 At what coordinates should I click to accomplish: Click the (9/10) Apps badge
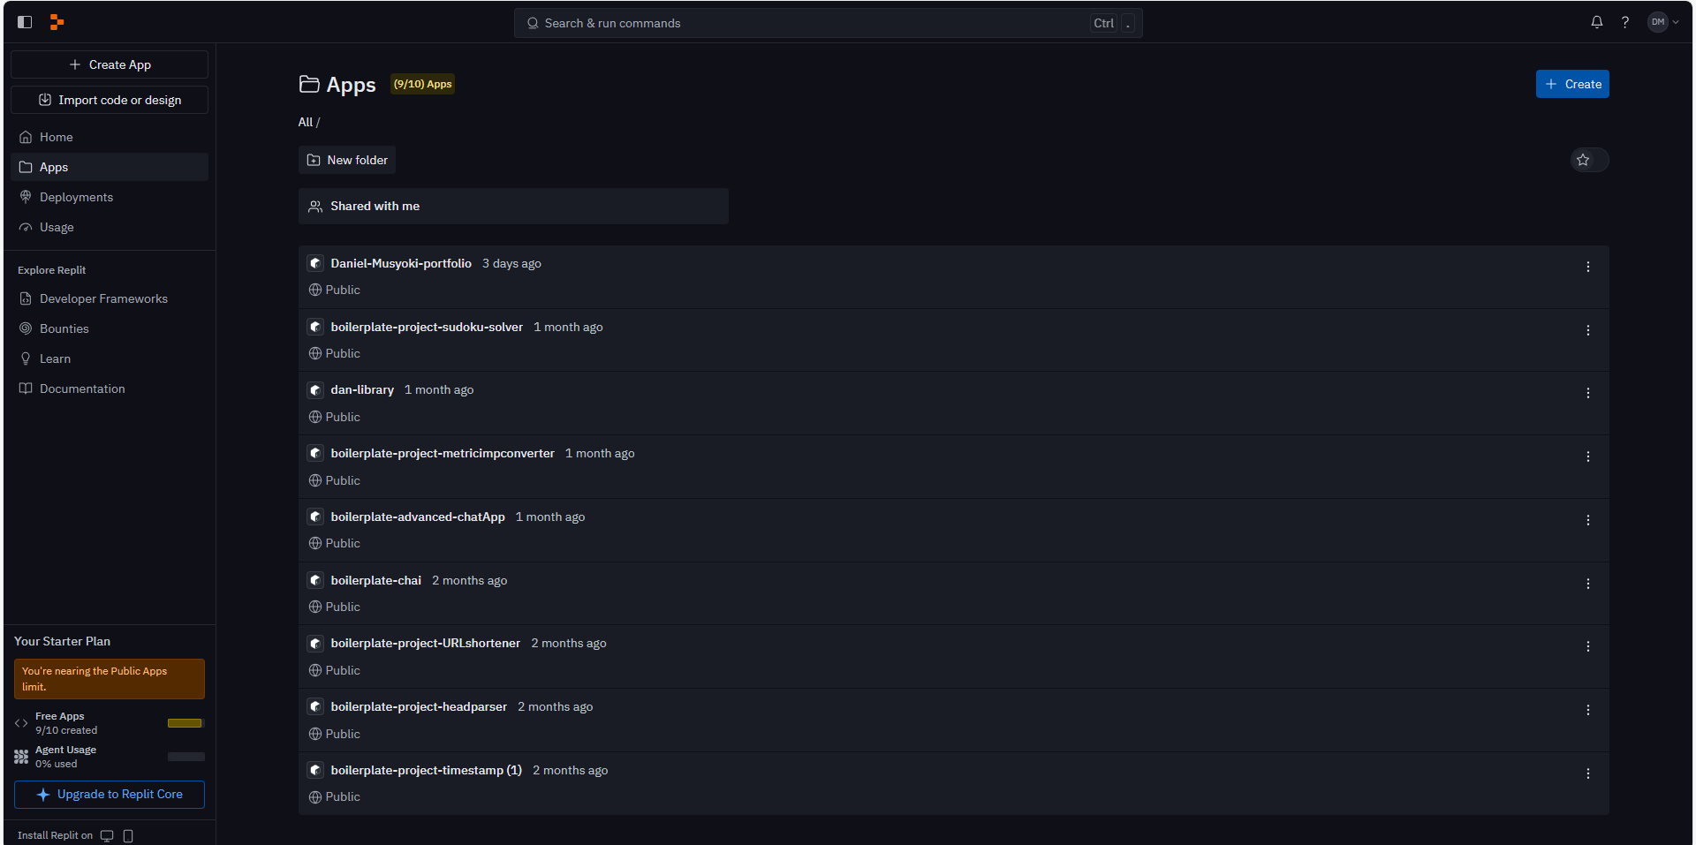coord(422,84)
